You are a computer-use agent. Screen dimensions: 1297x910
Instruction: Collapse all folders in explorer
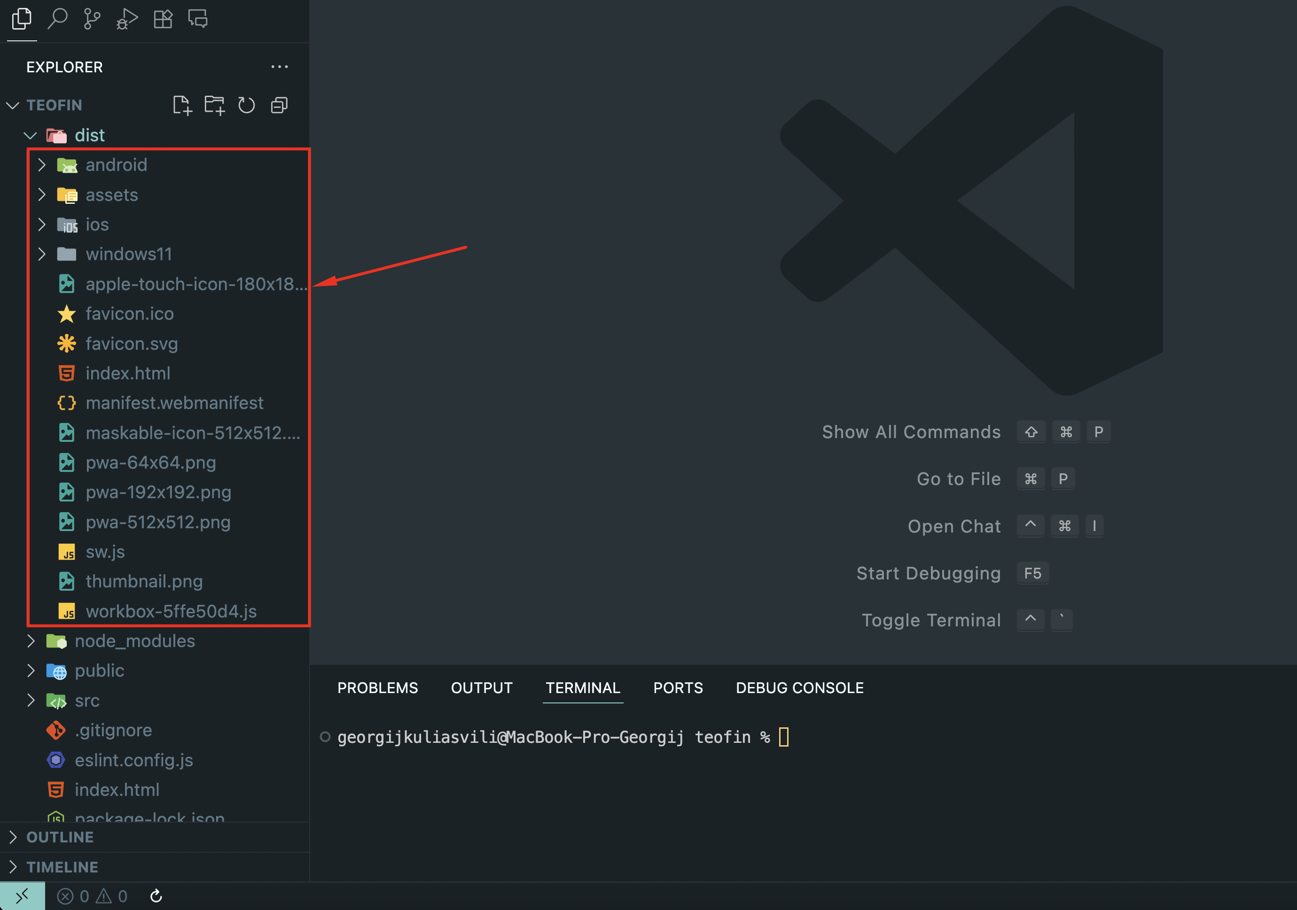(279, 105)
